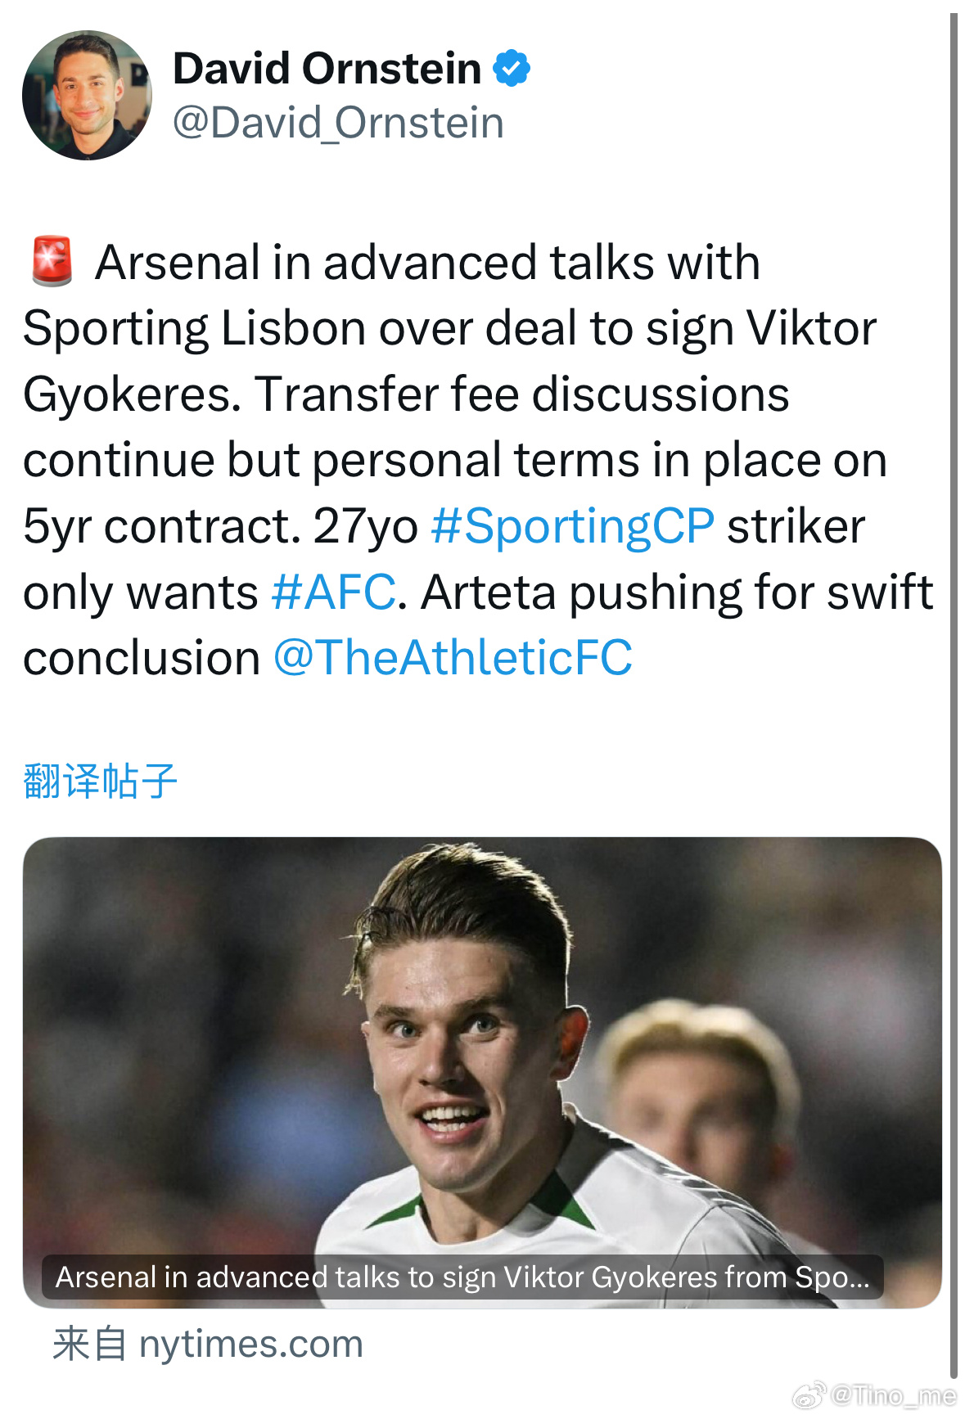Open David Ornstein's profile avatar

pyautogui.click(x=87, y=95)
